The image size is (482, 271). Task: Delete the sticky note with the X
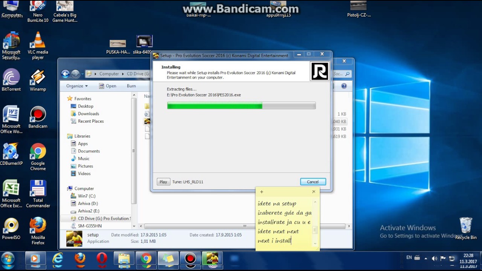[314, 192]
